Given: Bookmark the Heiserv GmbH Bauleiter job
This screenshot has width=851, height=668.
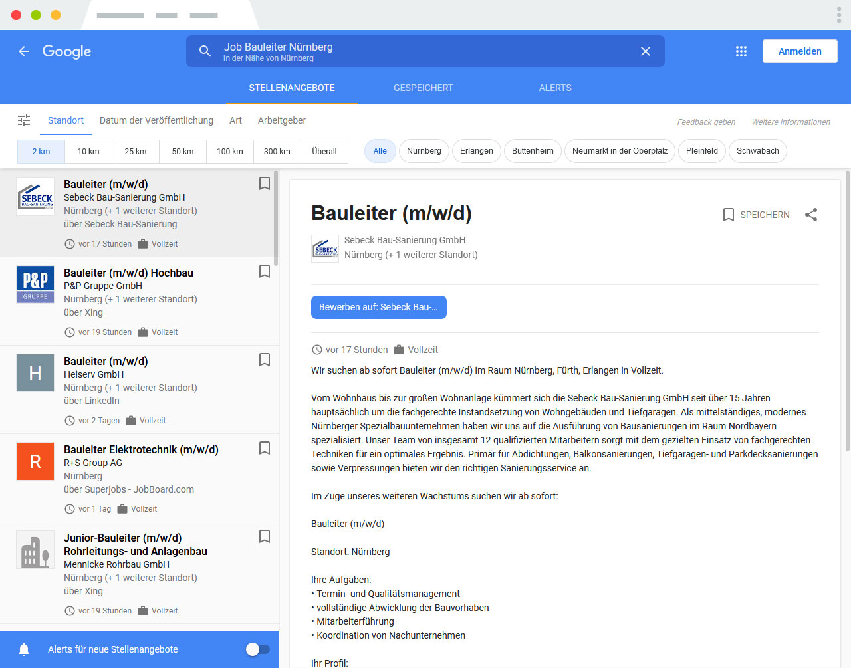Looking at the screenshot, I should point(264,360).
